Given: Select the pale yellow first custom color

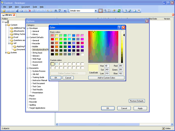Looking at the screenshot, I should [52, 64].
